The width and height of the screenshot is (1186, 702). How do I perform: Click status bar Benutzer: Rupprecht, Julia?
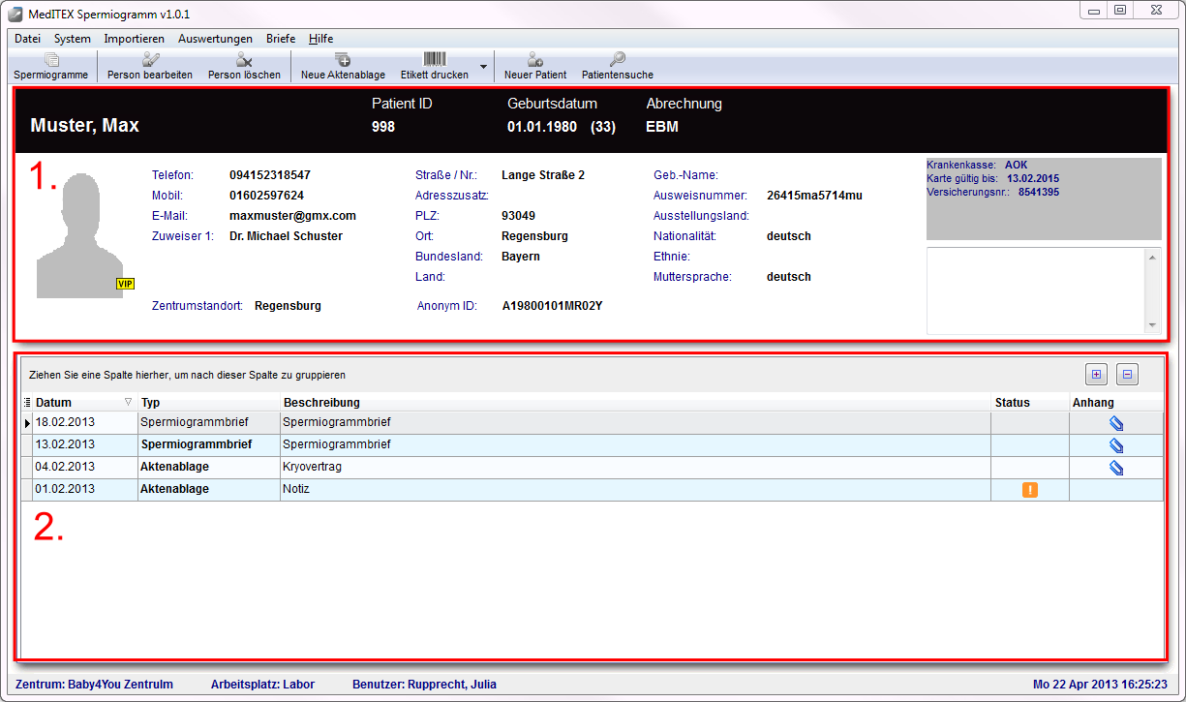pyautogui.click(x=424, y=685)
